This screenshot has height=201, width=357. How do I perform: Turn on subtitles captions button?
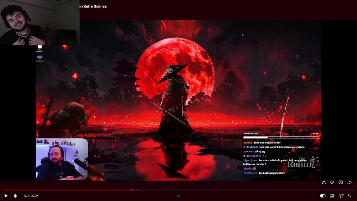click(x=332, y=196)
